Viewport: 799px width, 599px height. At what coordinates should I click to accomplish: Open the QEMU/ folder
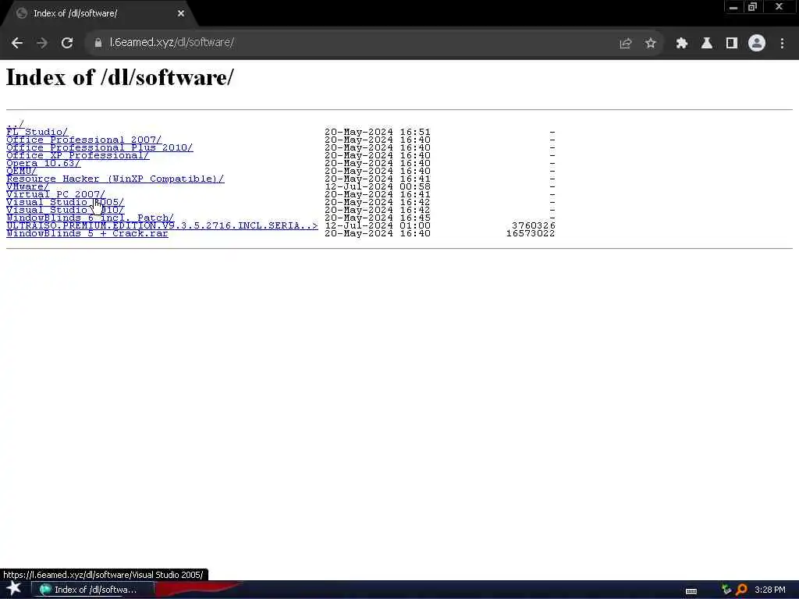[21, 171]
